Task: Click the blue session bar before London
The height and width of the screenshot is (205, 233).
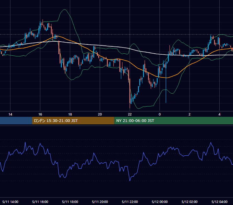Action: coord(16,121)
